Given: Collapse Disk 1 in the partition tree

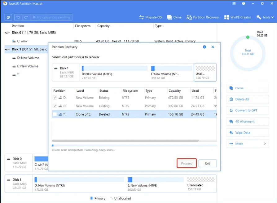Looking at the screenshot, I should [x=7, y=49].
